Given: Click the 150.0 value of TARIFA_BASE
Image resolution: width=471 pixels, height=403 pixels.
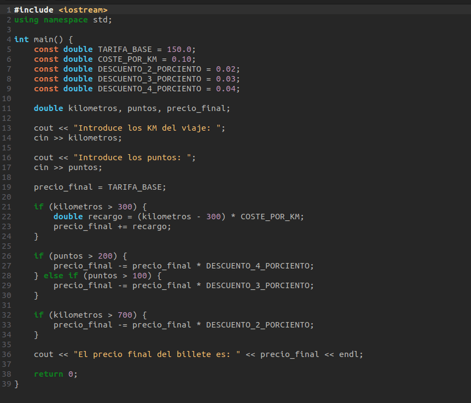Looking at the screenshot, I should [179, 49].
